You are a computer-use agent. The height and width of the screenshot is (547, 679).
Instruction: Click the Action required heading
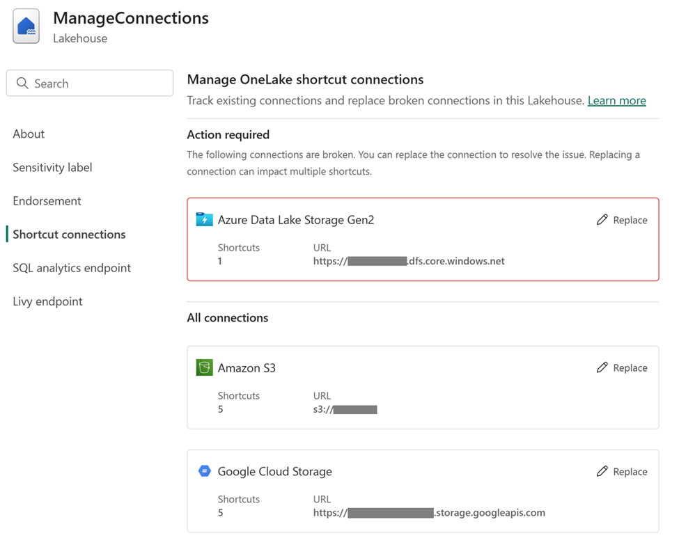228,135
